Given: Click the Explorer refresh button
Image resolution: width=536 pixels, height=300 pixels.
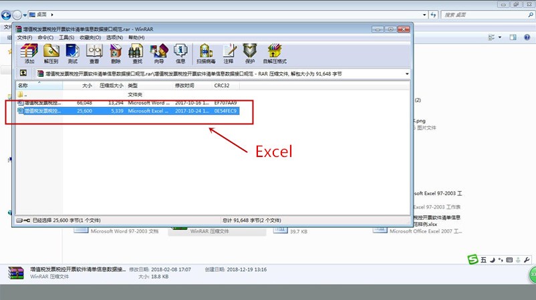Looking at the screenshot, I should 433,15.
